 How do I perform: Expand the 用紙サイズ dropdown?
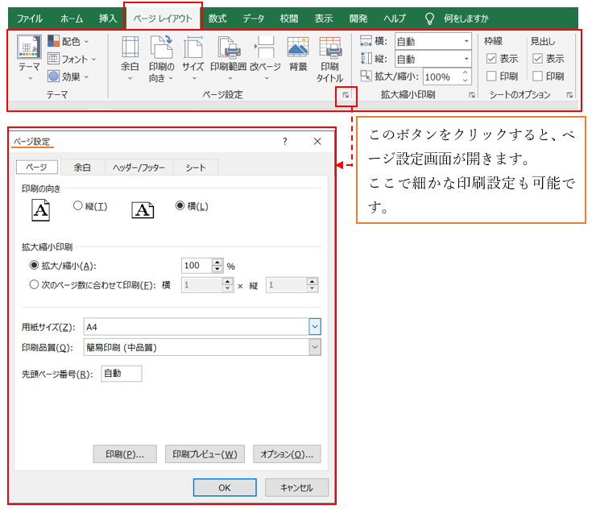[314, 327]
